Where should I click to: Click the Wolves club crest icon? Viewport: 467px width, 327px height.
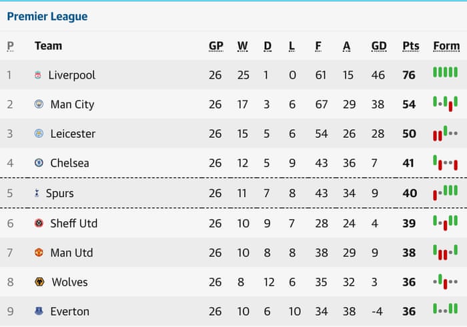point(39,282)
